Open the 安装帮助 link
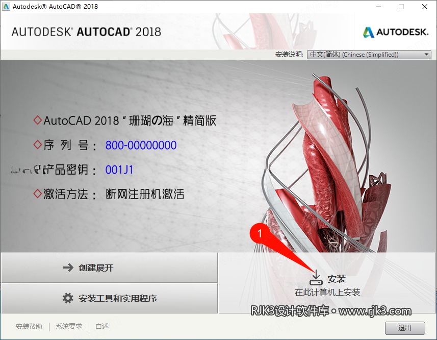This screenshot has width=437, height=340. pos(29,326)
